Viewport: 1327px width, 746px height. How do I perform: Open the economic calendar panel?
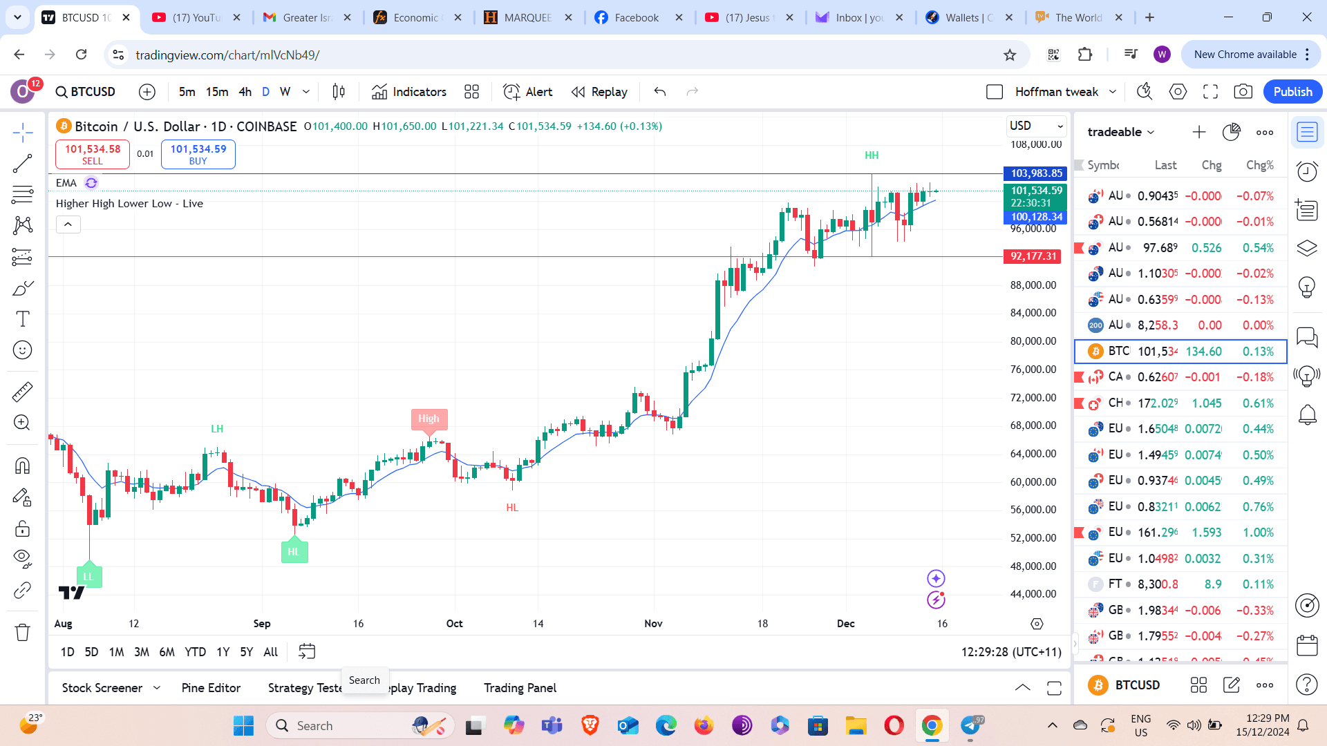[x=1307, y=645]
